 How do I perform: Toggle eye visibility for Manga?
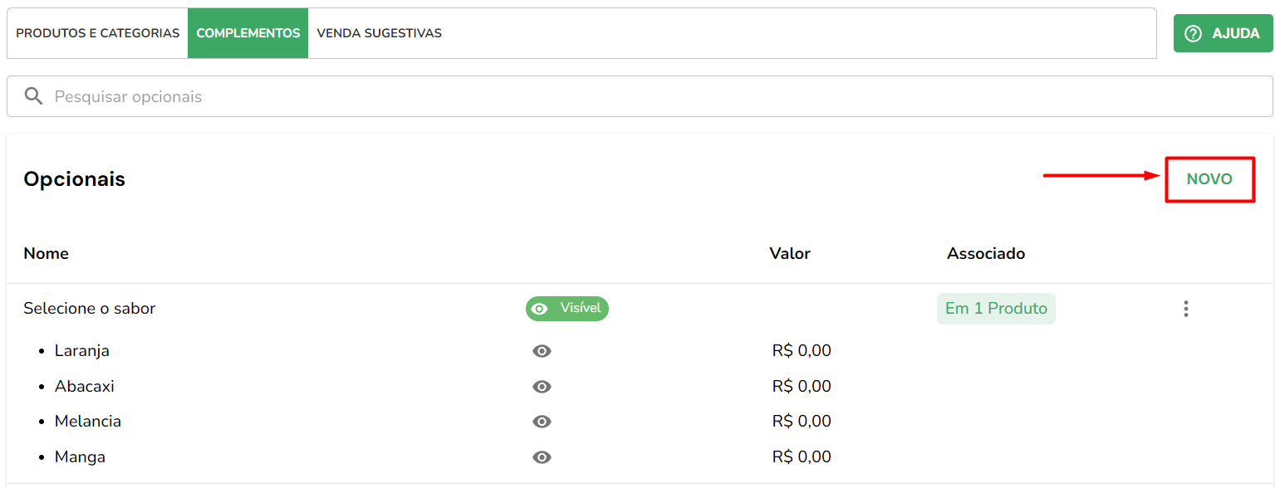point(542,457)
